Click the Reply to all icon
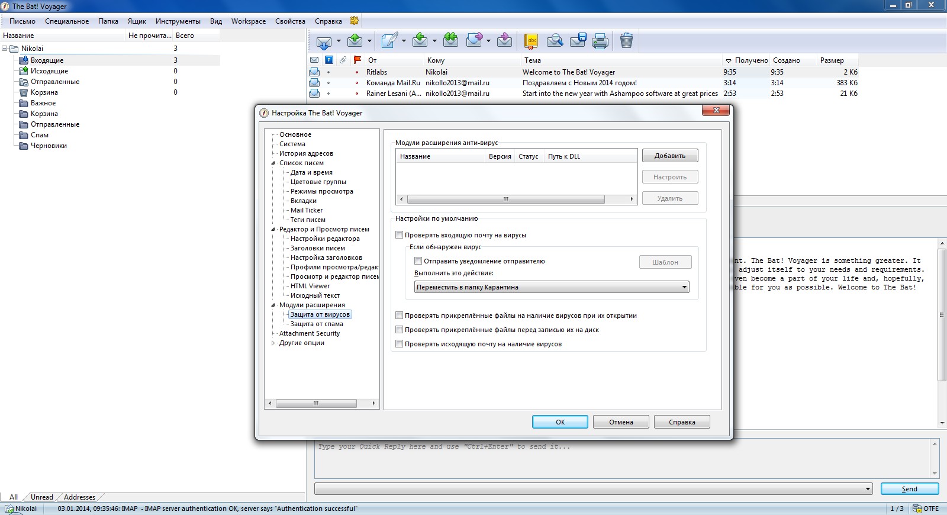This screenshot has height=515, width=947. click(450, 41)
